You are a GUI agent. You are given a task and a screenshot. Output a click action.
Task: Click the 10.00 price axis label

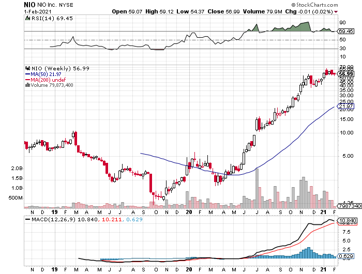[x=346, y=133]
